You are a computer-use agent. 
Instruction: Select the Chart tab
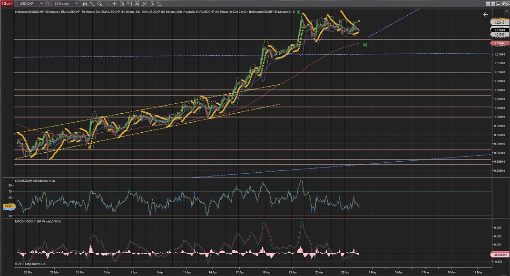[7, 3]
